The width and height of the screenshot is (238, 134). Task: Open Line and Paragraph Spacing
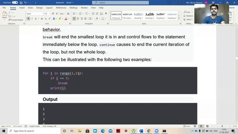point(90,19)
